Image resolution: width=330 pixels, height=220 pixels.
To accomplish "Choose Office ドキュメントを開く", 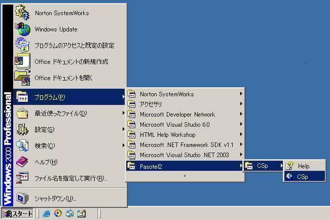I will tap(70, 78).
